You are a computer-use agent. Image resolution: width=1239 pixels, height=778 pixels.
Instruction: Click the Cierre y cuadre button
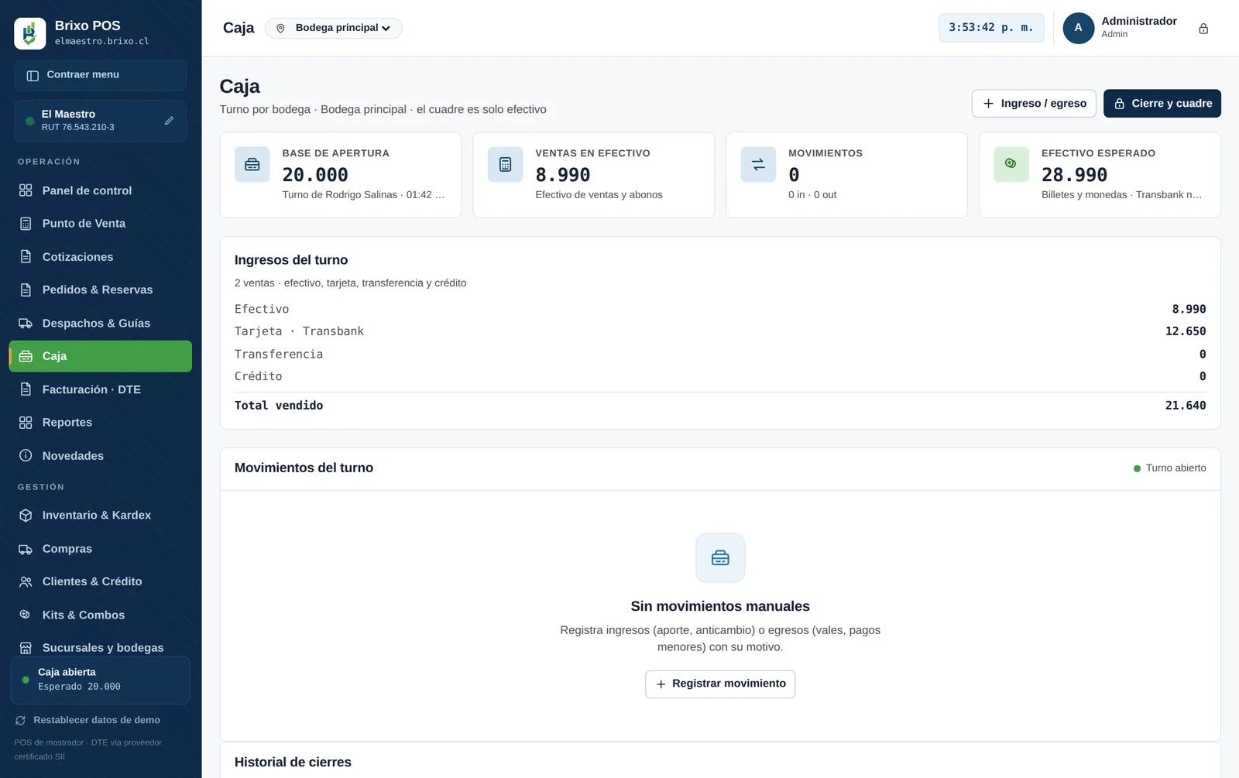click(x=1162, y=104)
